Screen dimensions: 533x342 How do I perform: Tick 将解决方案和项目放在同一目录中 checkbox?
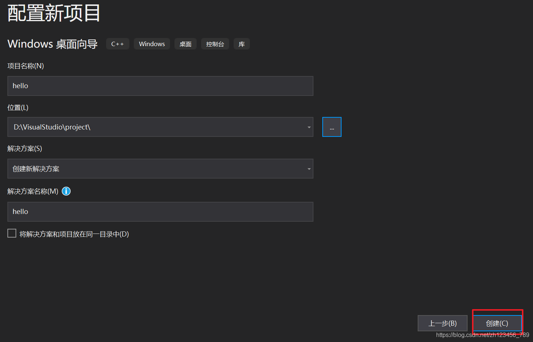point(12,234)
